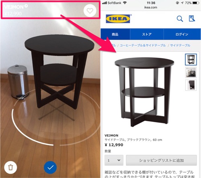The image size is (201, 178).
Task: Open the ログイン tab
Action: pos(182,34)
